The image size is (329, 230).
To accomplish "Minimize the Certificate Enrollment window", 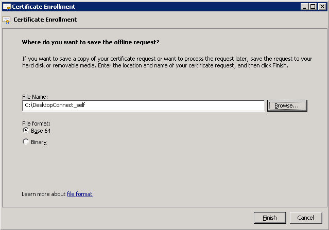I will coord(304,7).
